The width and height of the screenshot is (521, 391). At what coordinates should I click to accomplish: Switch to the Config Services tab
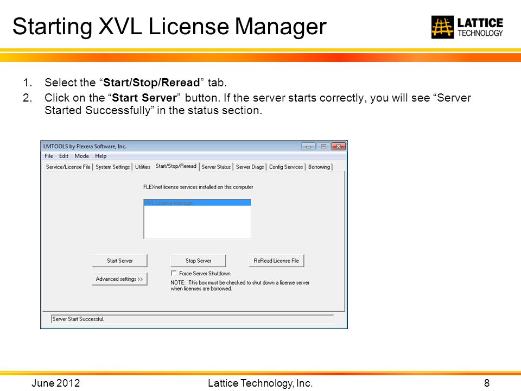(x=286, y=167)
